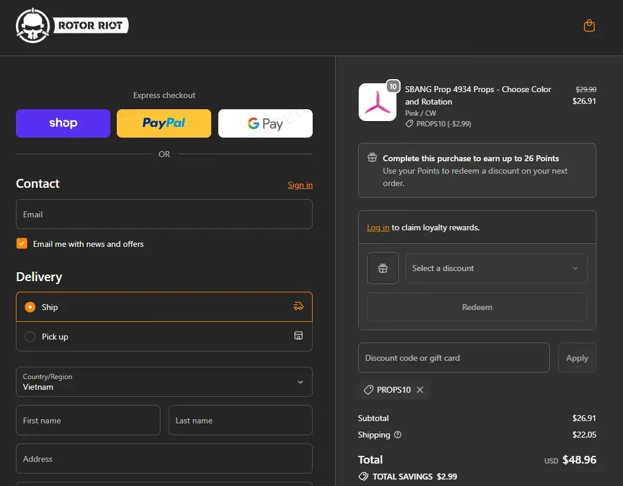Image resolution: width=623 pixels, height=486 pixels.
Task: Uncheck Email me with news and offers
Action: [x=22, y=243]
